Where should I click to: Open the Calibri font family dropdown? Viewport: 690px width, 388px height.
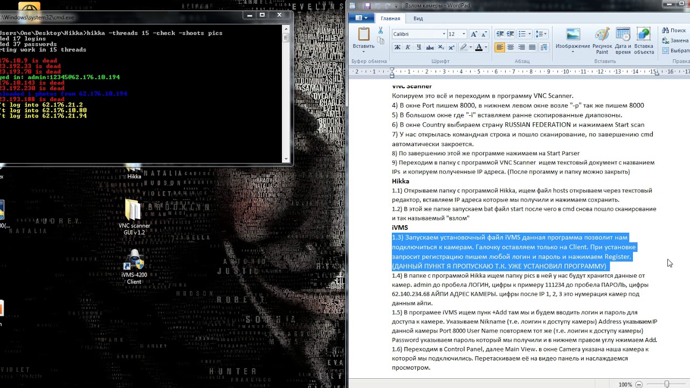(444, 34)
